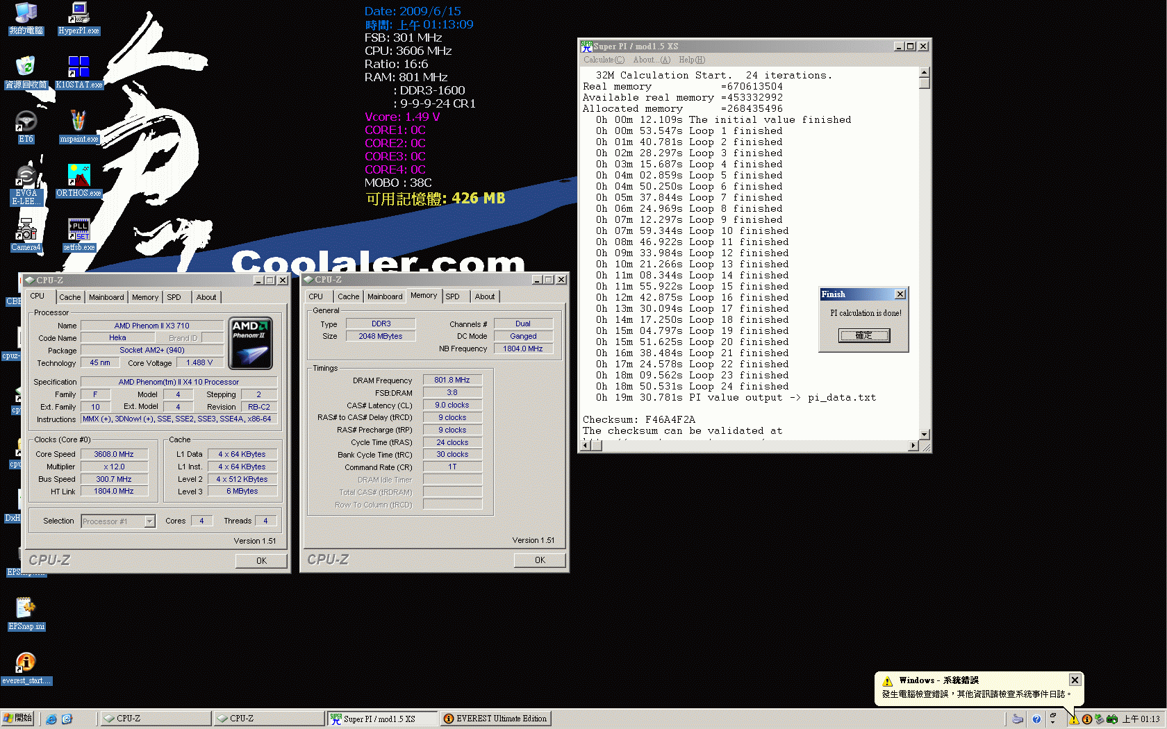
Task: Open About tab in left CPU-Z window
Action: click(x=206, y=297)
